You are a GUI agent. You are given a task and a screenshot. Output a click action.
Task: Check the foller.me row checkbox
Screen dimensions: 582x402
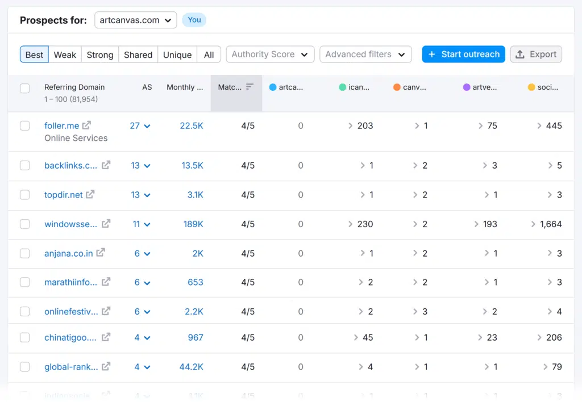(25, 125)
